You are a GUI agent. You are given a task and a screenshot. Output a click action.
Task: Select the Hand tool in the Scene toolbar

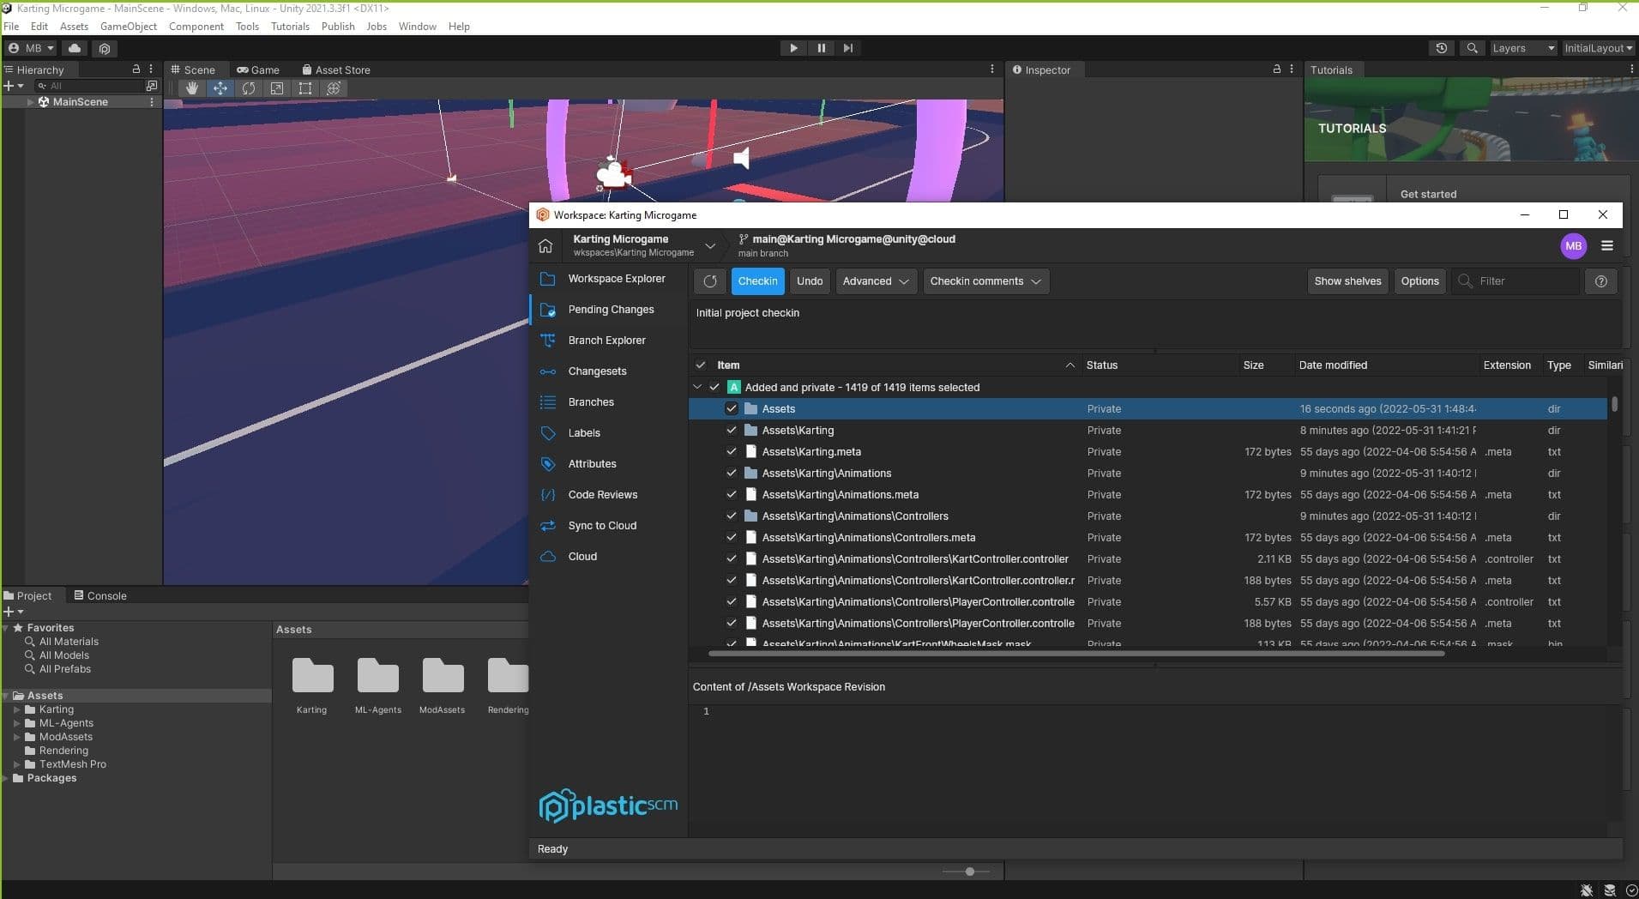click(192, 88)
